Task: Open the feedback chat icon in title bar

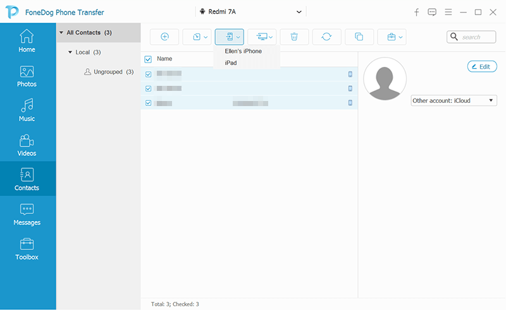Action: coord(432,12)
